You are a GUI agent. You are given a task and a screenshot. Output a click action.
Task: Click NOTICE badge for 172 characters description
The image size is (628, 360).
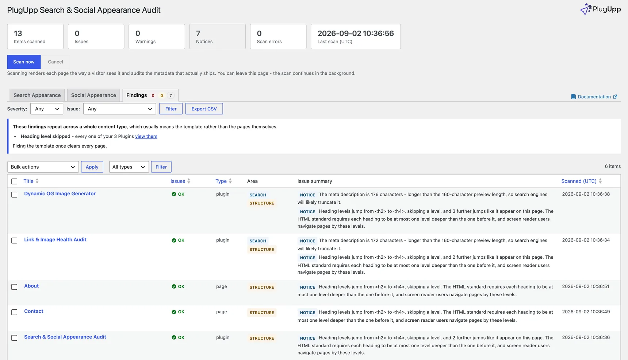coord(307,241)
